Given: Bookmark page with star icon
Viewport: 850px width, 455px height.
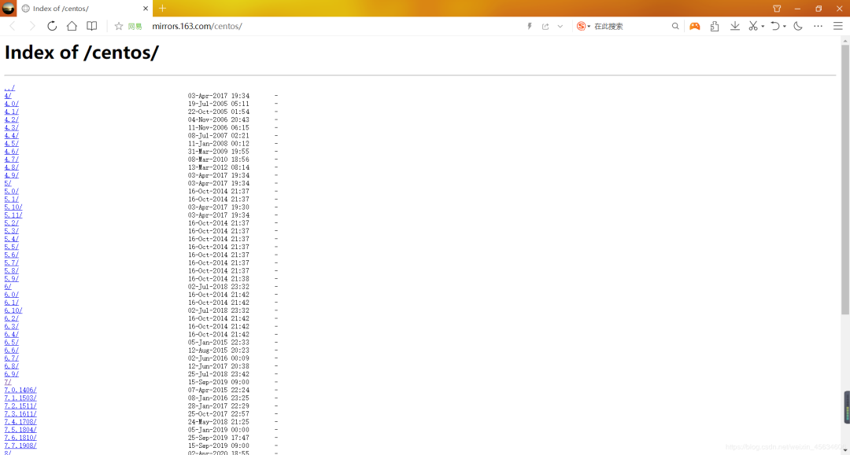Looking at the screenshot, I should pos(119,26).
